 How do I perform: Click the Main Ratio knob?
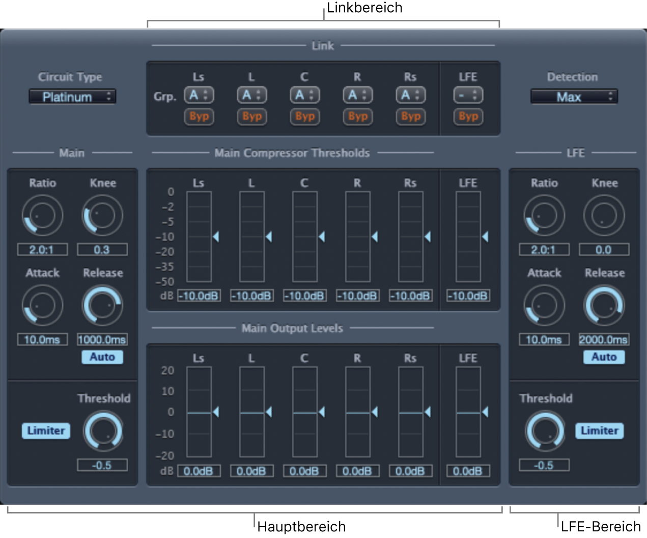[x=42, y=216]
